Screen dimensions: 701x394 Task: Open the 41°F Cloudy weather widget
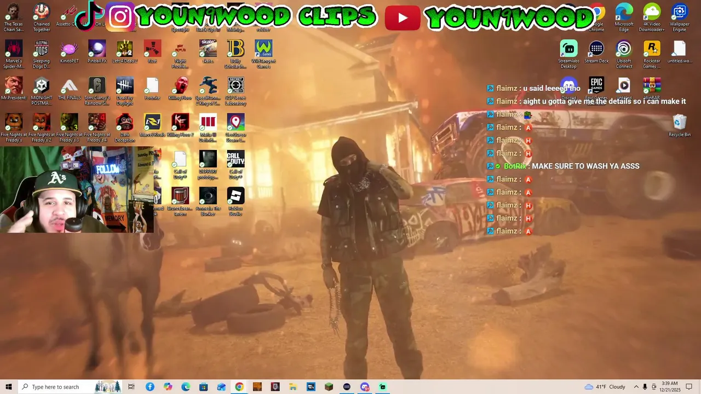coord(605,387)
